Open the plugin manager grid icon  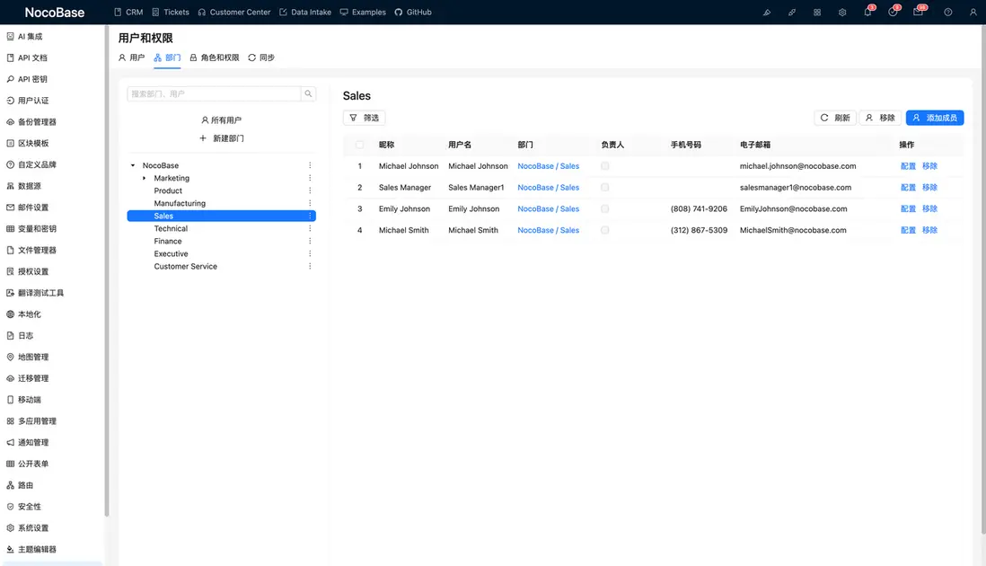[817, 12]
